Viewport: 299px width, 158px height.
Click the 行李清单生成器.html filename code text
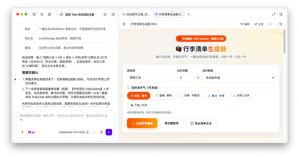70,79
